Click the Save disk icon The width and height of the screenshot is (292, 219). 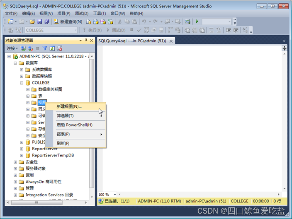39,22
